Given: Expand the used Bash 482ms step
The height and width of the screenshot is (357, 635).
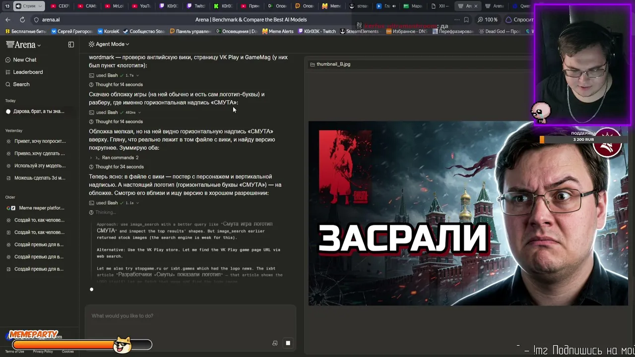Looking at the screenshot, I should point(115,113).
